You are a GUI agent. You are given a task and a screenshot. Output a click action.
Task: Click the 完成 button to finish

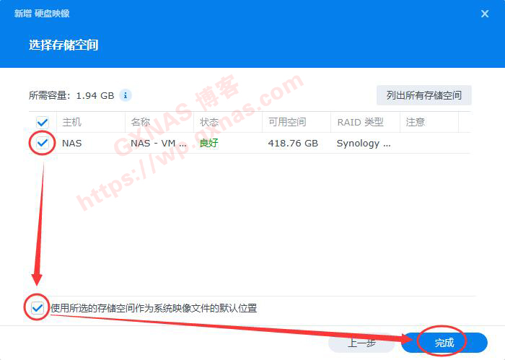[x=444, y=343]
